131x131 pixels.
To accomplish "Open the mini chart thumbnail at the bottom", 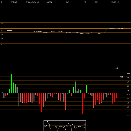I will pyautogui.click(x=65, y=125).
